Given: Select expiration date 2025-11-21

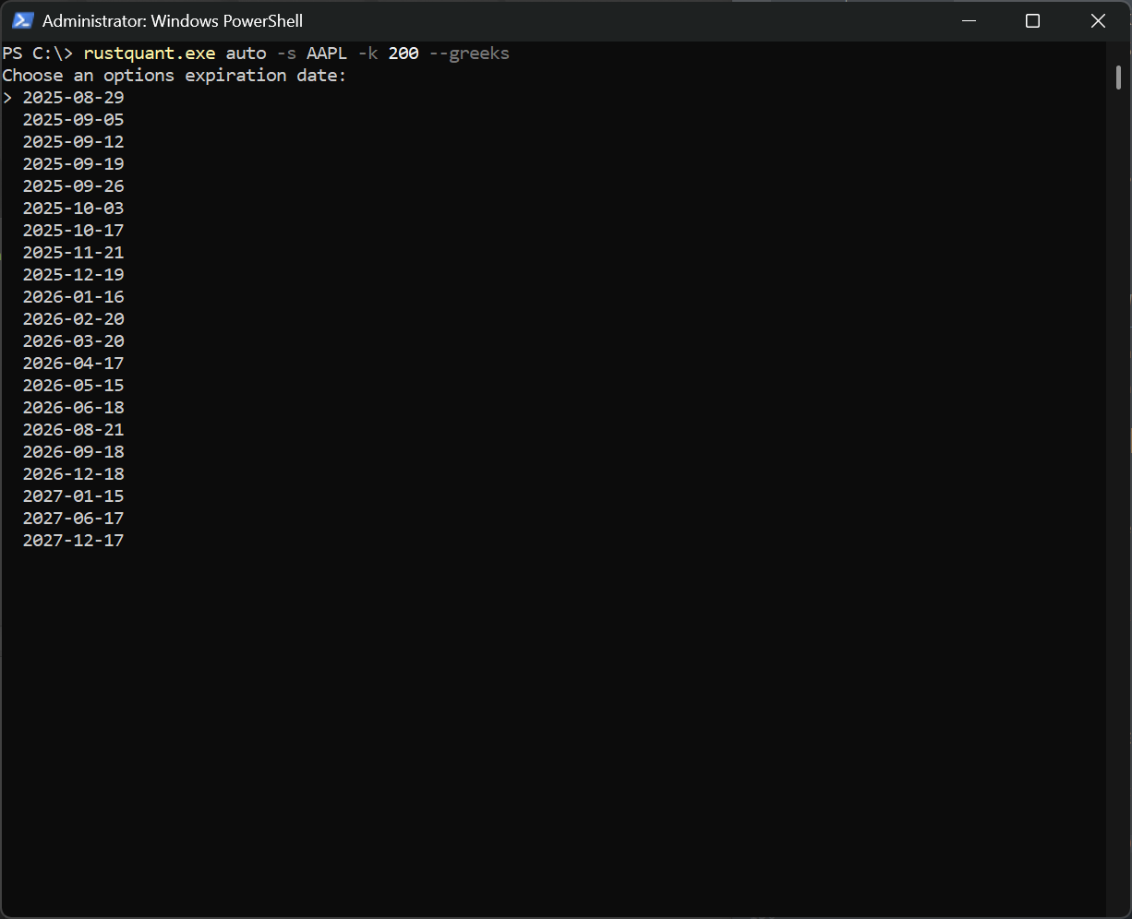Looking at the screenshot, I should point(73,252).
